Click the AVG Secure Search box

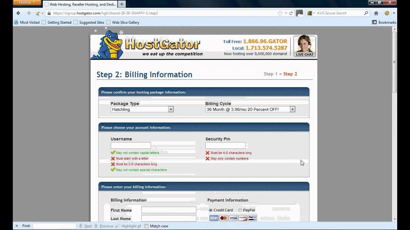(x=338, y=13)
